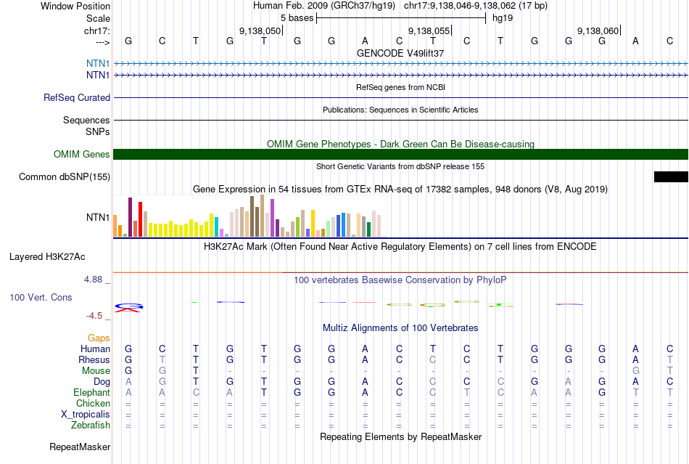Select the Chicken alignment row label
Screen dimensions: 689x464
[x=93, y=403]
